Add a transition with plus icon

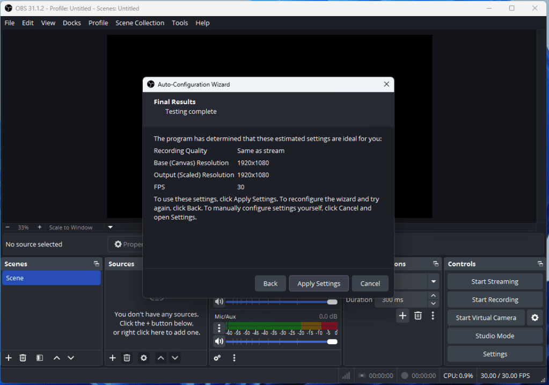coord(402,316)
